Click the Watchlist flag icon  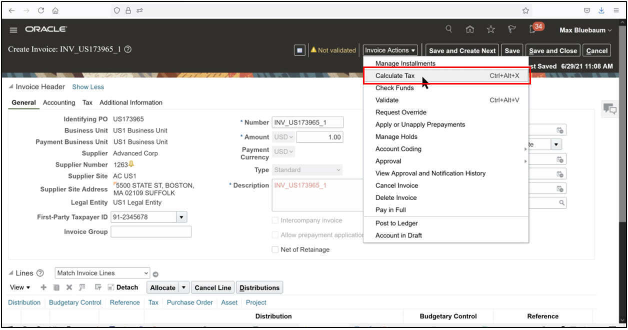(x=511, y=29)
